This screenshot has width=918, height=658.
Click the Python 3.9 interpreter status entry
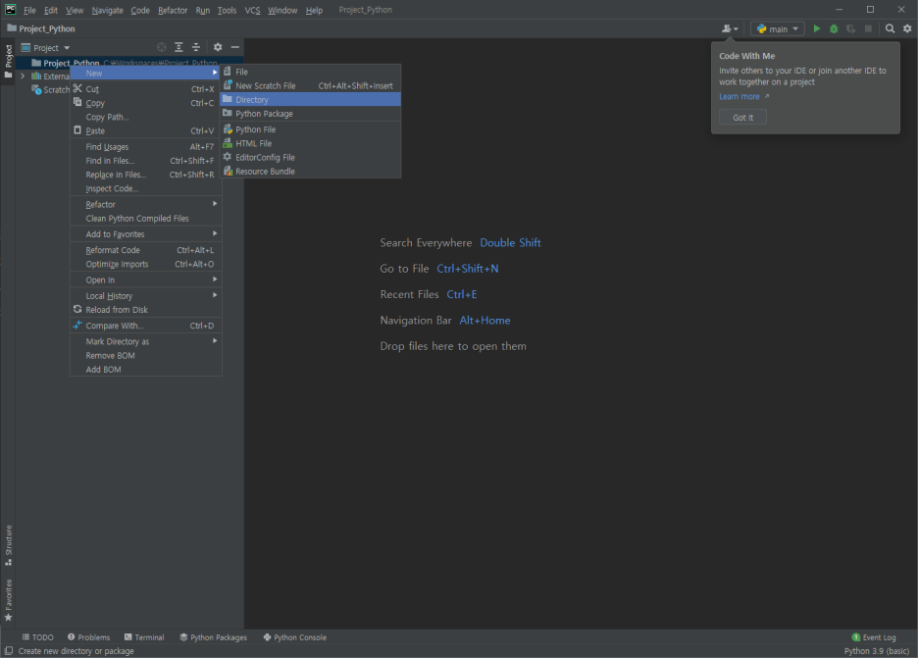click(877, 651)
